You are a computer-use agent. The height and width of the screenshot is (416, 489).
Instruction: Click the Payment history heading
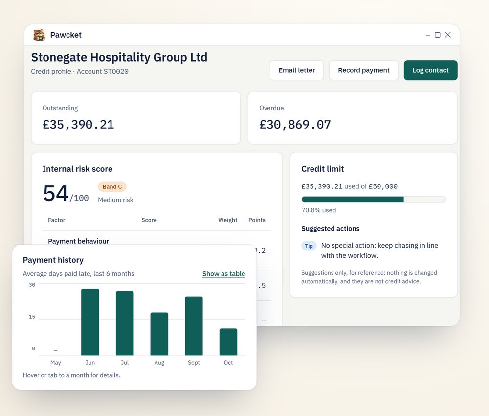coord(53,260)
